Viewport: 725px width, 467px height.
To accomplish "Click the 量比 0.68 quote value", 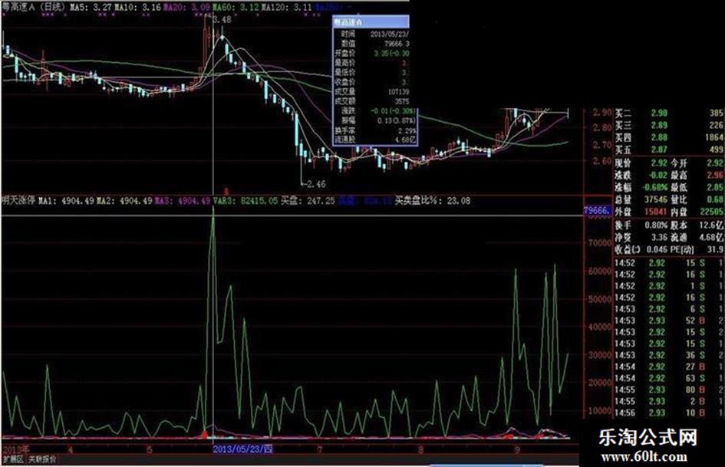I will [715, 199].
